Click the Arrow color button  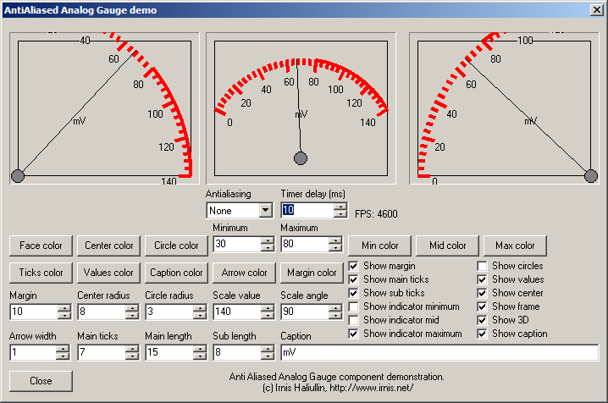click(x=245, y=273)
